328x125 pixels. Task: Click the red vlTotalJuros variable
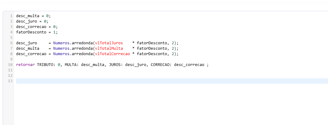point(109,43)
